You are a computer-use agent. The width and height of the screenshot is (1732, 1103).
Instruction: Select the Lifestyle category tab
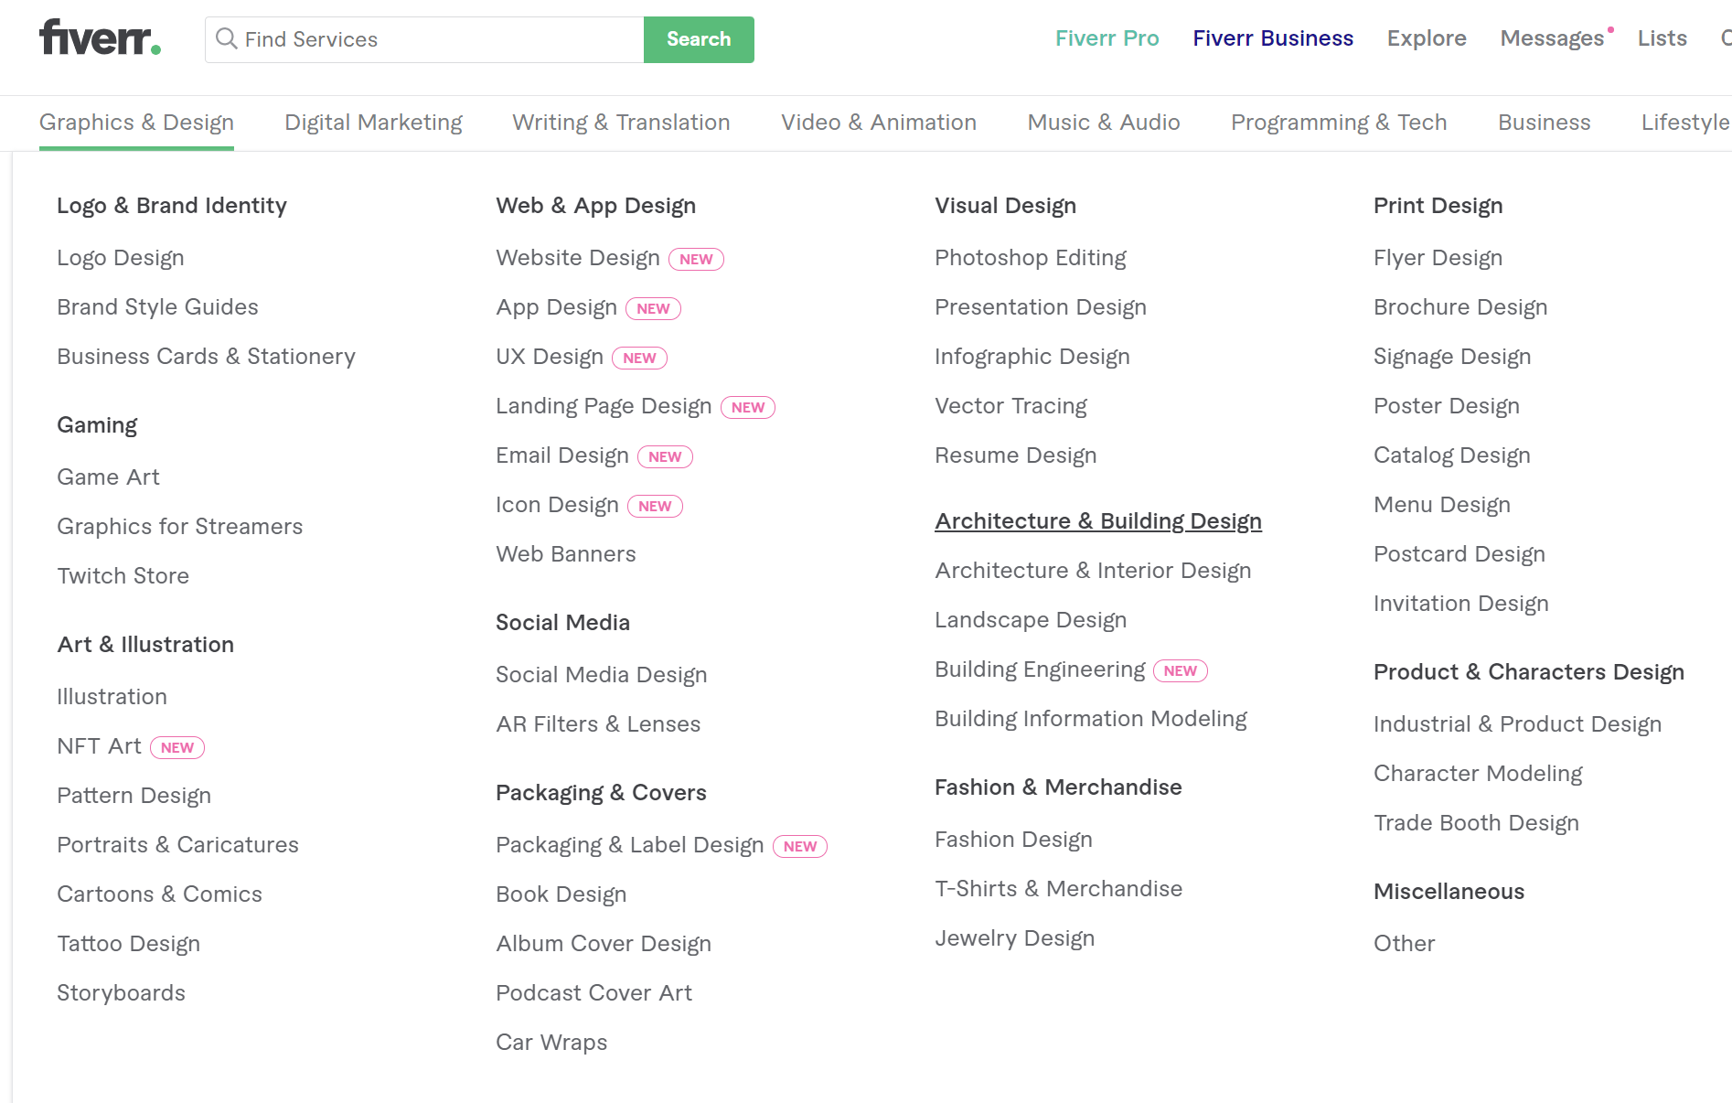click(1685, 123)
